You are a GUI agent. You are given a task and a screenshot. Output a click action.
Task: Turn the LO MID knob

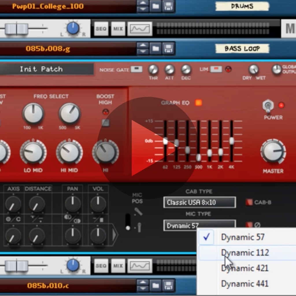tap(33, 153)
